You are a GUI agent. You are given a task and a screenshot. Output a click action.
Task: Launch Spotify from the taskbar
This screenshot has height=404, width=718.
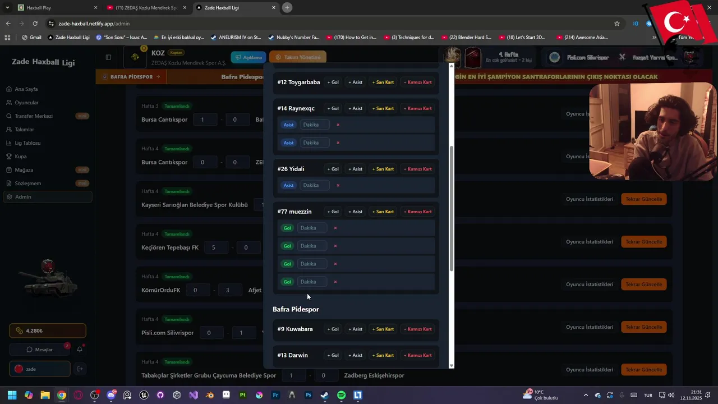click(x=341, y=395)
